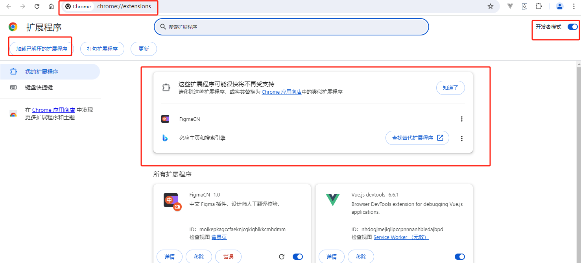
Task: Click the puzzle icon beside 我的扩展程序
Action: pos(13,72)
